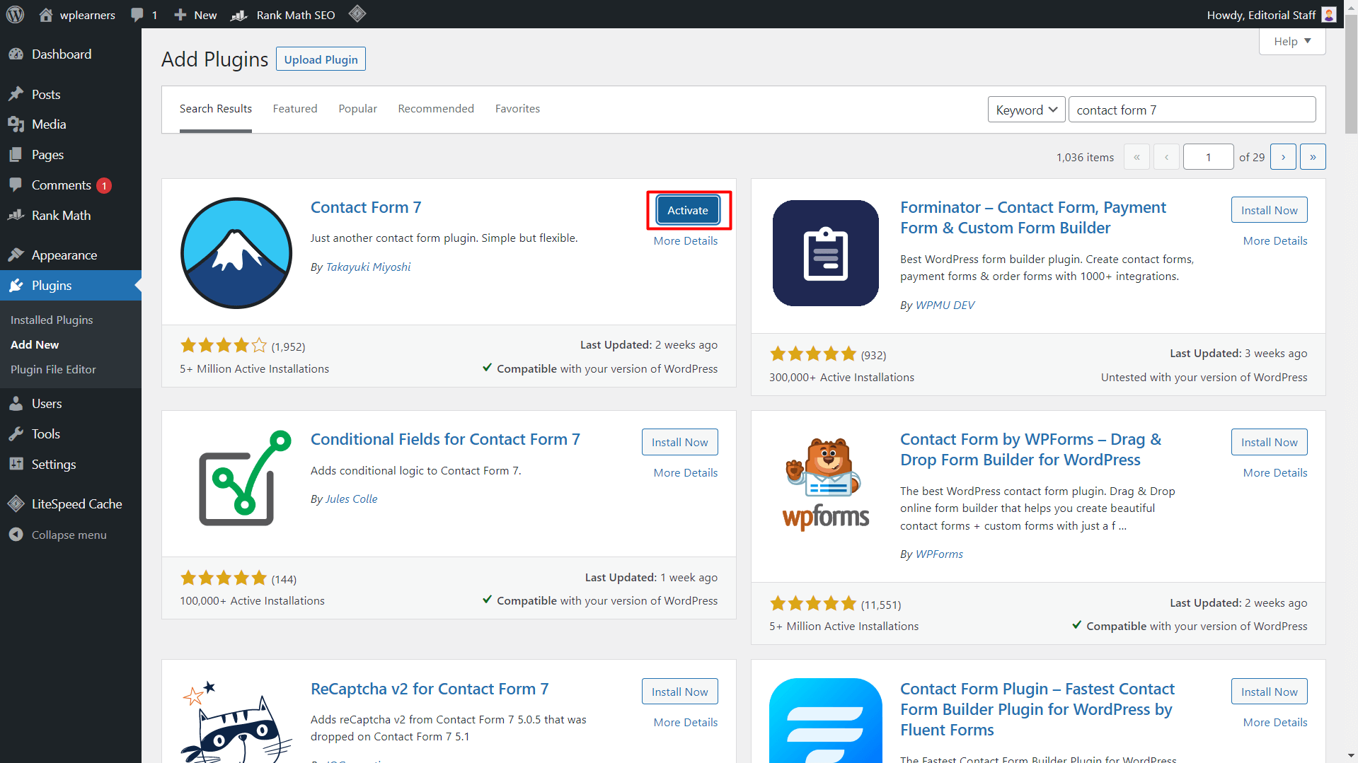Expand the Help panel dropdown
The height and width of the screenshot is (763, 1358).
point(1292,41)
